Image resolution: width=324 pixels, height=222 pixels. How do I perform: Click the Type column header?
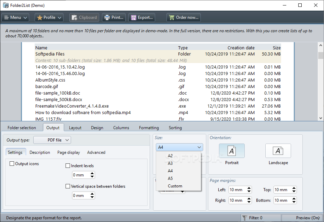click(183, 48)
